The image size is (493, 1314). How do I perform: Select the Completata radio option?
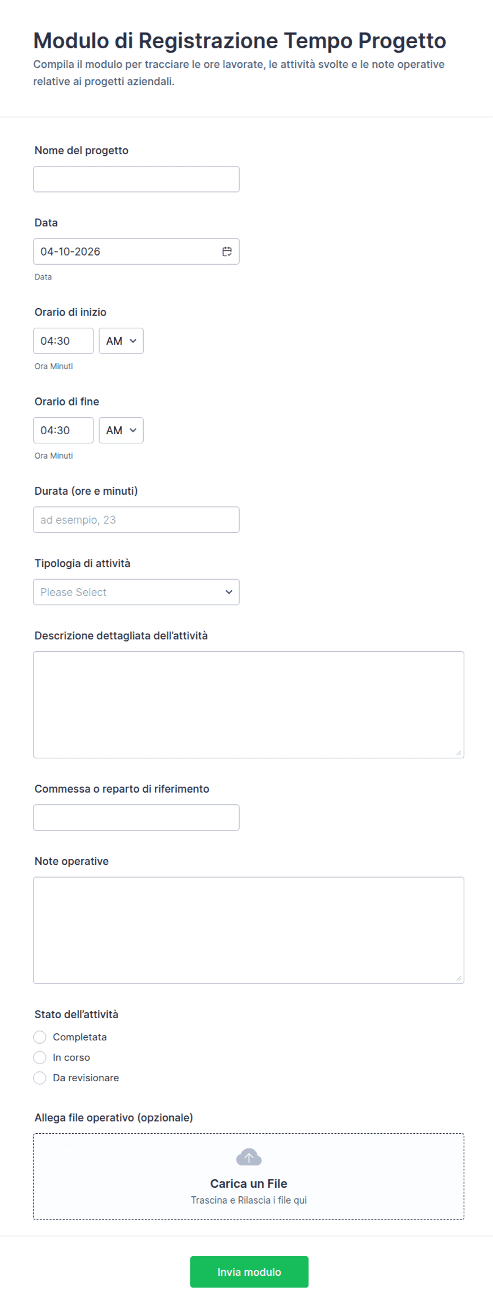[x=40, y=1037]
